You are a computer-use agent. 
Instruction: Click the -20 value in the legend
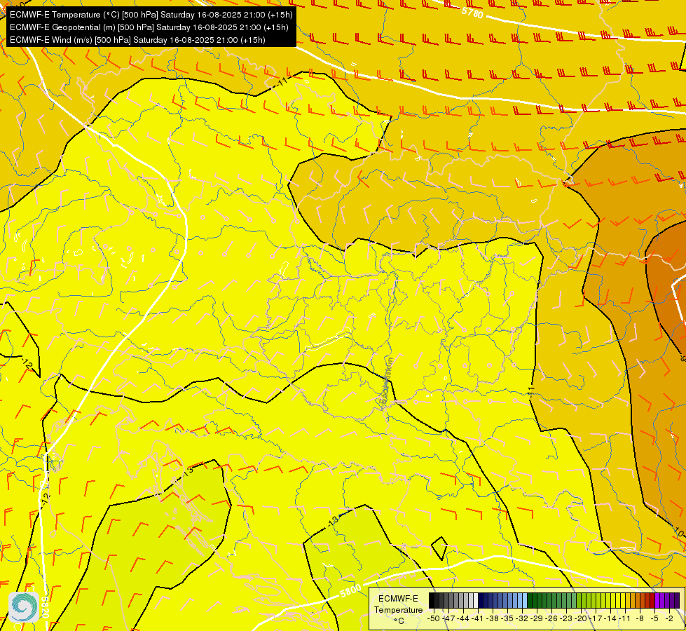(581, 618)
